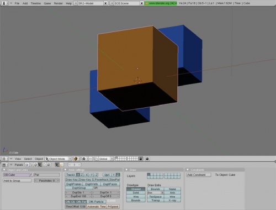Select the Object buttons sub-context icon
This screenshot has height=210, width=276.
coord(57,165)
